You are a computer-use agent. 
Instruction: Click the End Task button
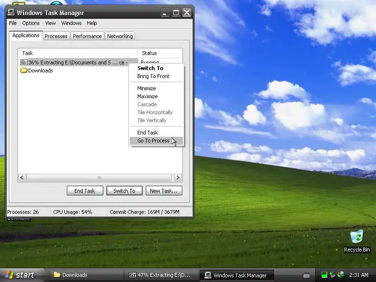click(x=85, y=191)
